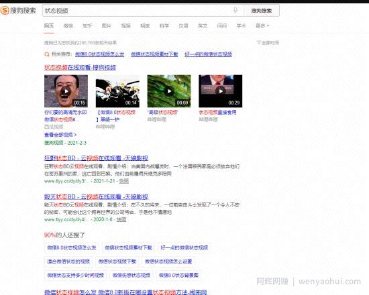
Task: Switch to the 汉语 tab
Action: 184,26
